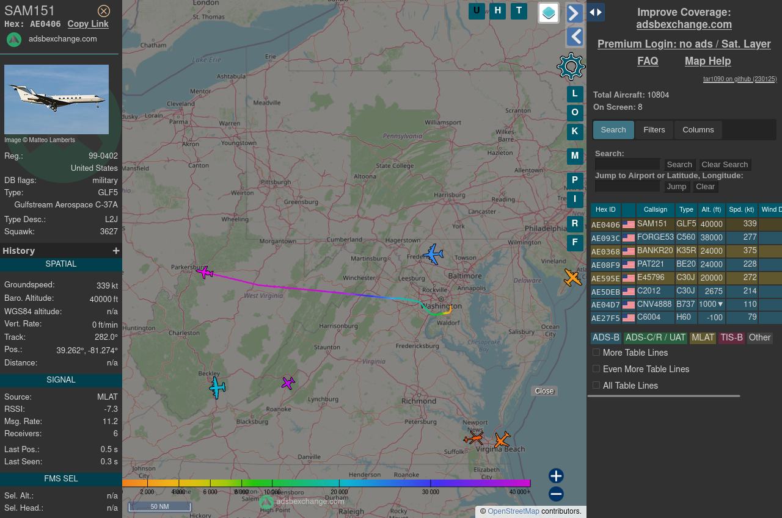Open tar1090 on github link
The image size is (782, 518).
pyautogui.click(x=740, y=79)
